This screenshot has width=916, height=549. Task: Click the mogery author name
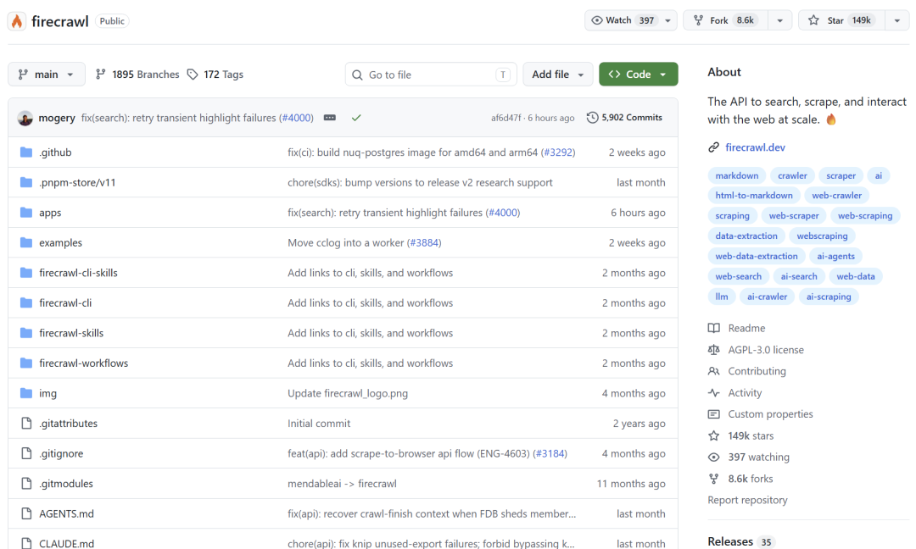(57, 118)
